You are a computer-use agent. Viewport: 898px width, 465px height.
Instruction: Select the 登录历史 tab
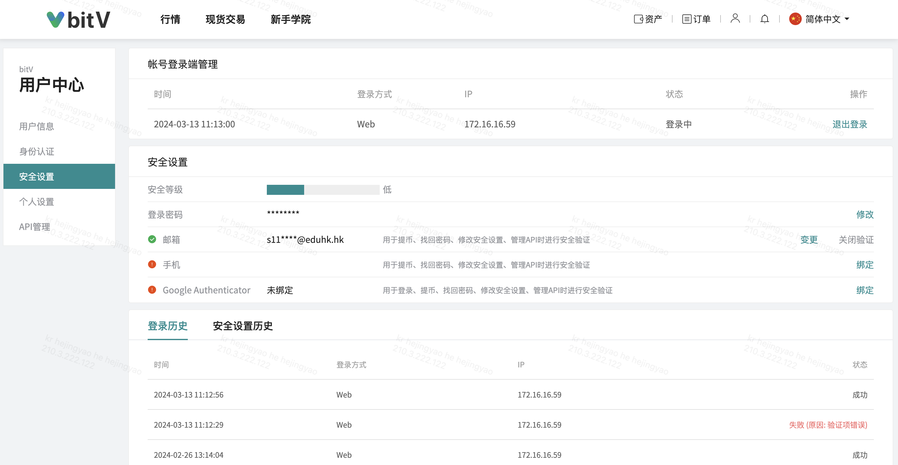pos(168,326)
